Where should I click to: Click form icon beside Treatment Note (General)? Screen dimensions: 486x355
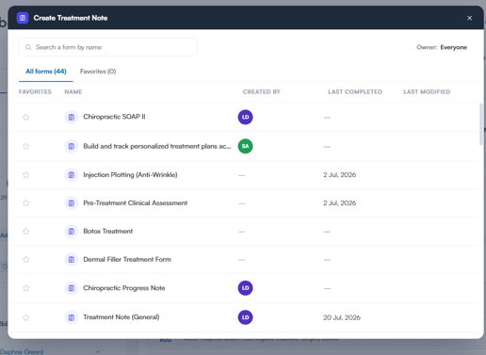[72, 317]
